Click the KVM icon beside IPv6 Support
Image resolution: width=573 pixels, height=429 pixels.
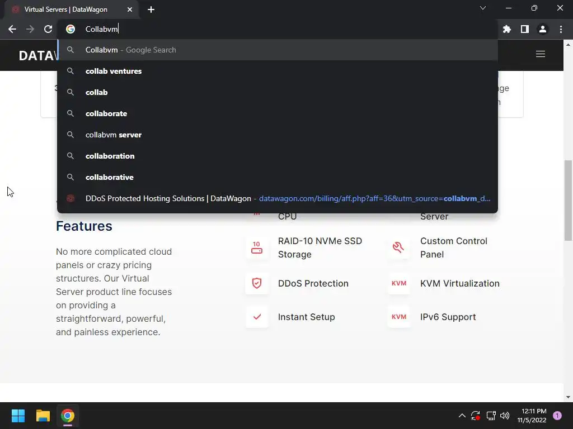398,317
